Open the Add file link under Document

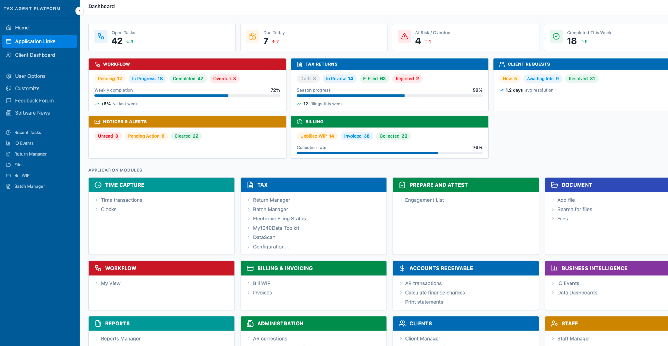click(x=566, y=200)
